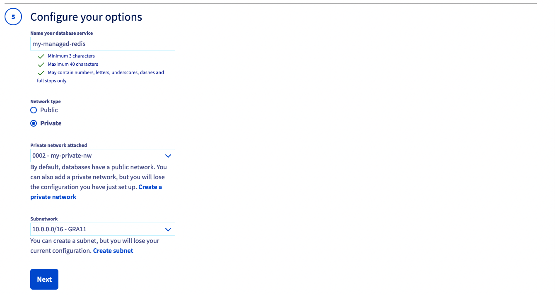Viewport: 555px width, 295px height.
Task: Click the Private network attached label
Action: click(x=58, y=145)
